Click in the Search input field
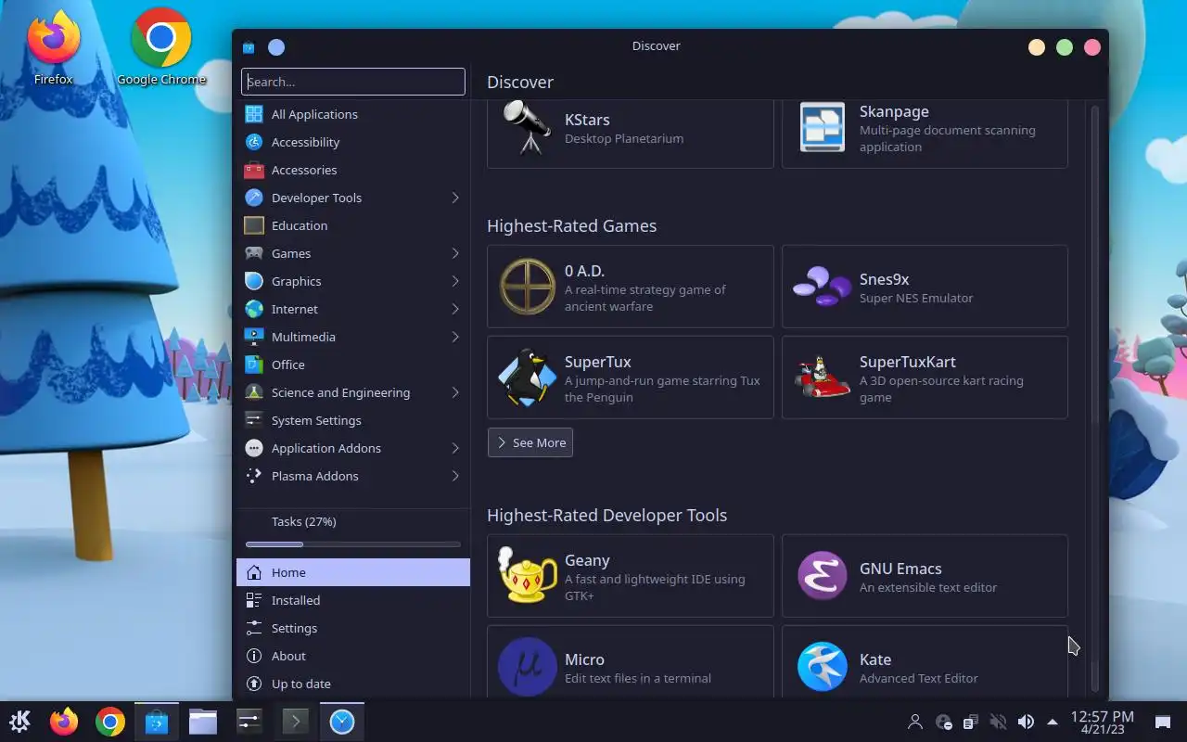This screenshot has height=742, width=1187. [x=353, y=82]
